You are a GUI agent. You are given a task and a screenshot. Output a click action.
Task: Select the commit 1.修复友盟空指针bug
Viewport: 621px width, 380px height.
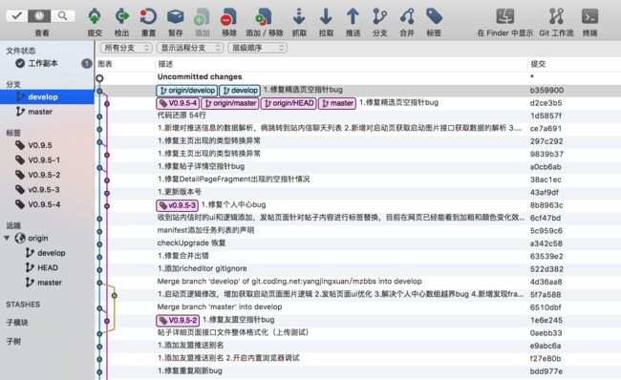tap(358, 320)
